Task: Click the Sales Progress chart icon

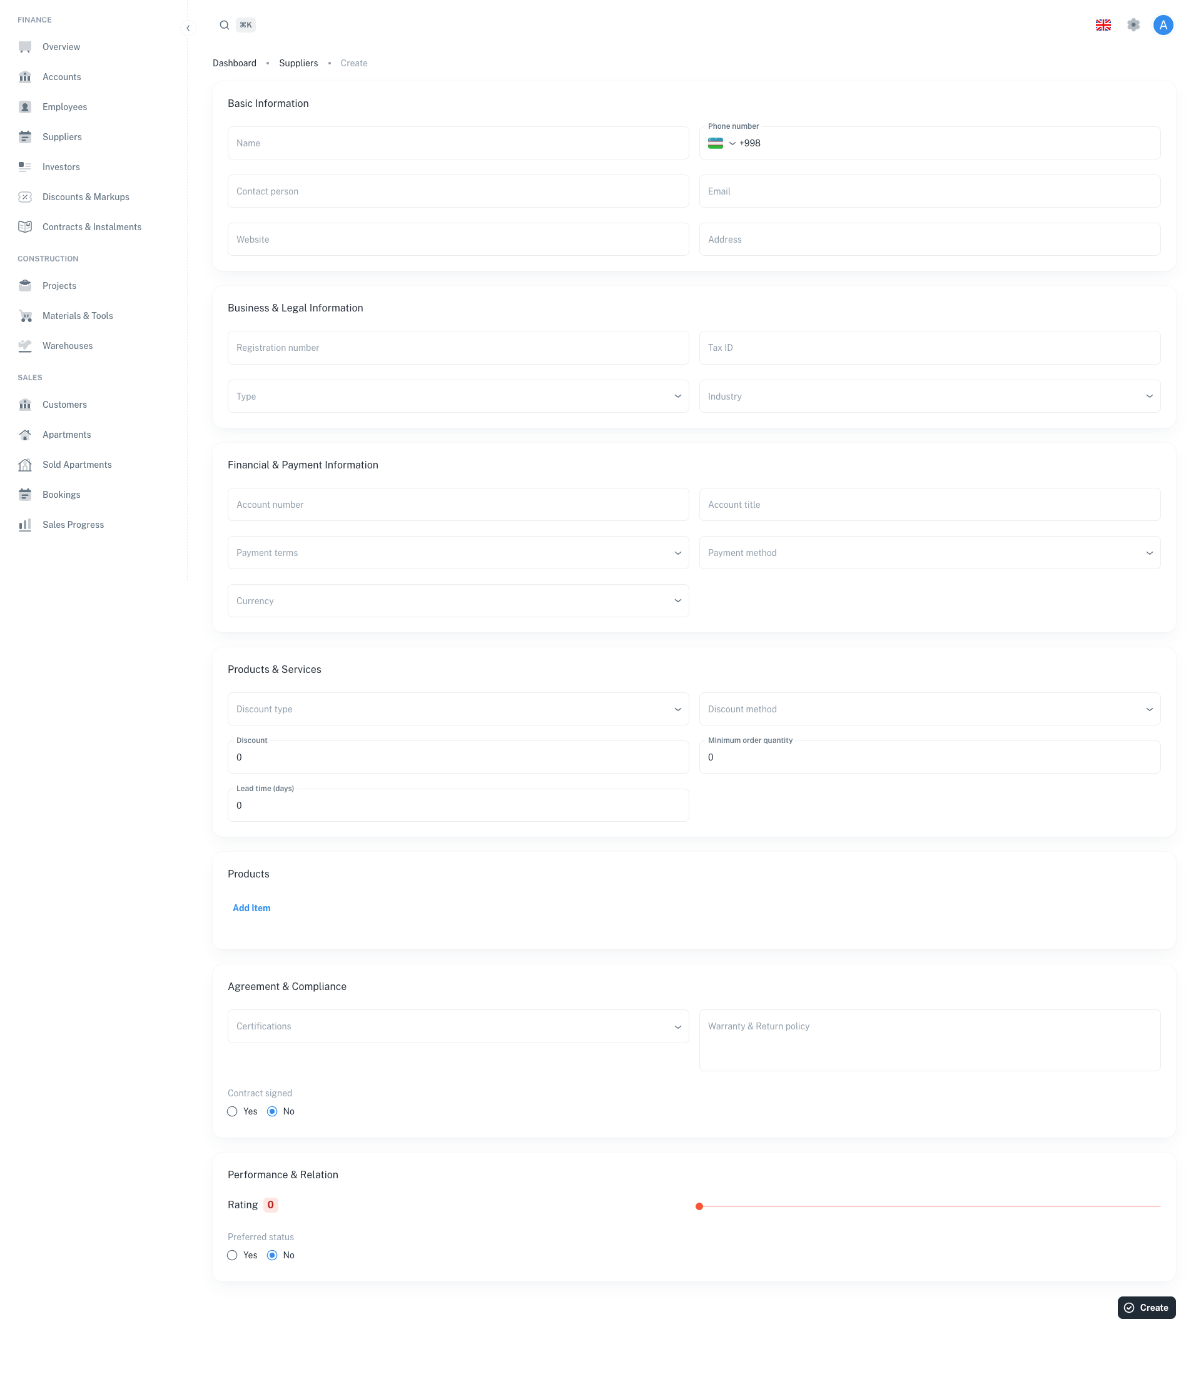Action: tap(26, 525)
